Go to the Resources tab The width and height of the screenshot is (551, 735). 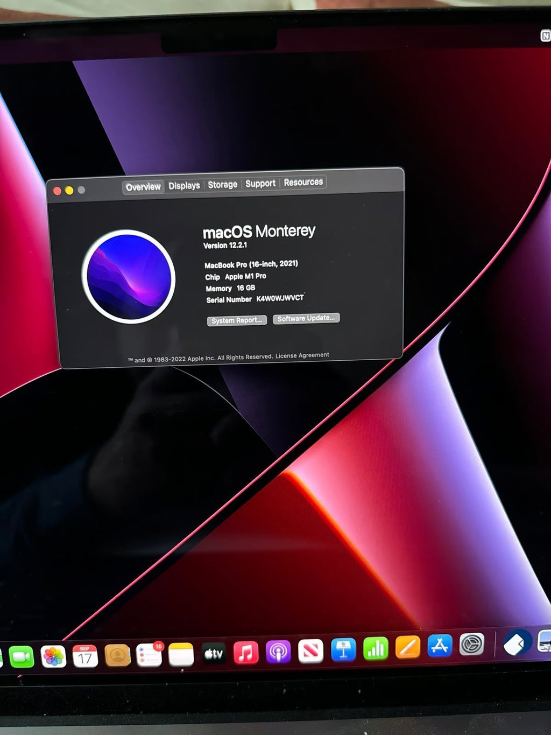[x=303, y=183]
